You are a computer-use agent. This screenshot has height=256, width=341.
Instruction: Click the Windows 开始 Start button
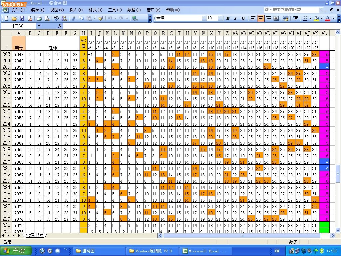pos(16,251)
